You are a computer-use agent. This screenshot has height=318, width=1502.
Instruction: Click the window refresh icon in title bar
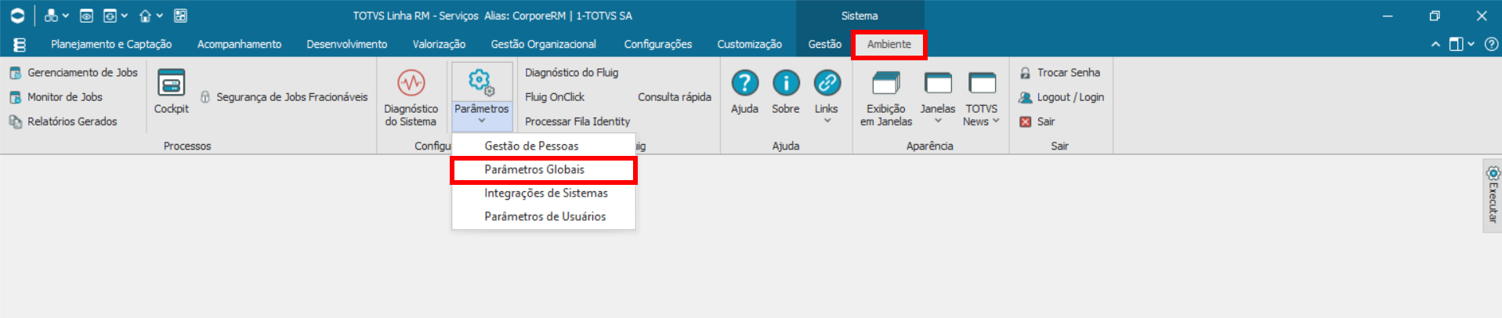pos(110,16)
